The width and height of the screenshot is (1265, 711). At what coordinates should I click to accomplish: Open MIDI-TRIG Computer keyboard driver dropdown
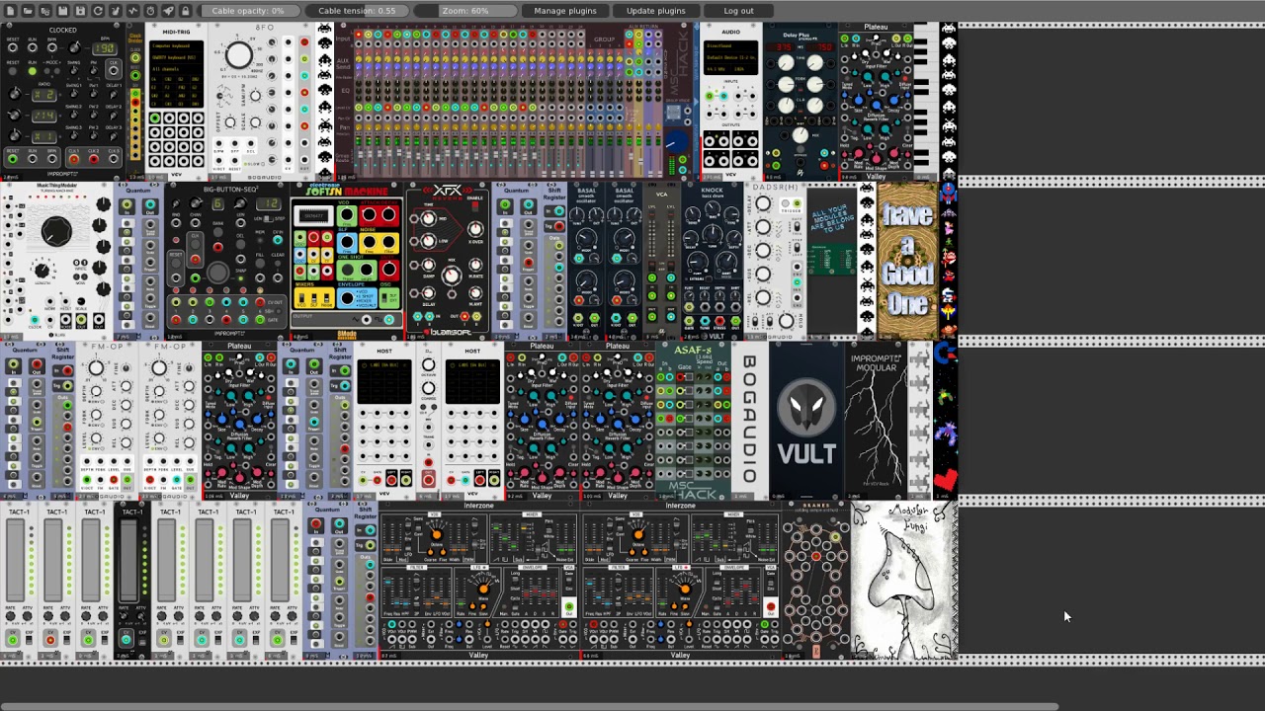tap(177, 45)
